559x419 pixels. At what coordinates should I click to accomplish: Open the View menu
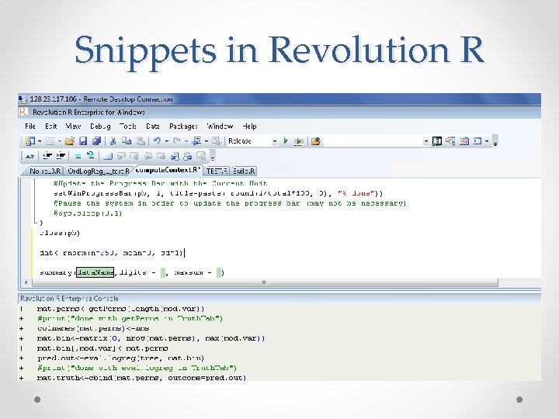74,126
